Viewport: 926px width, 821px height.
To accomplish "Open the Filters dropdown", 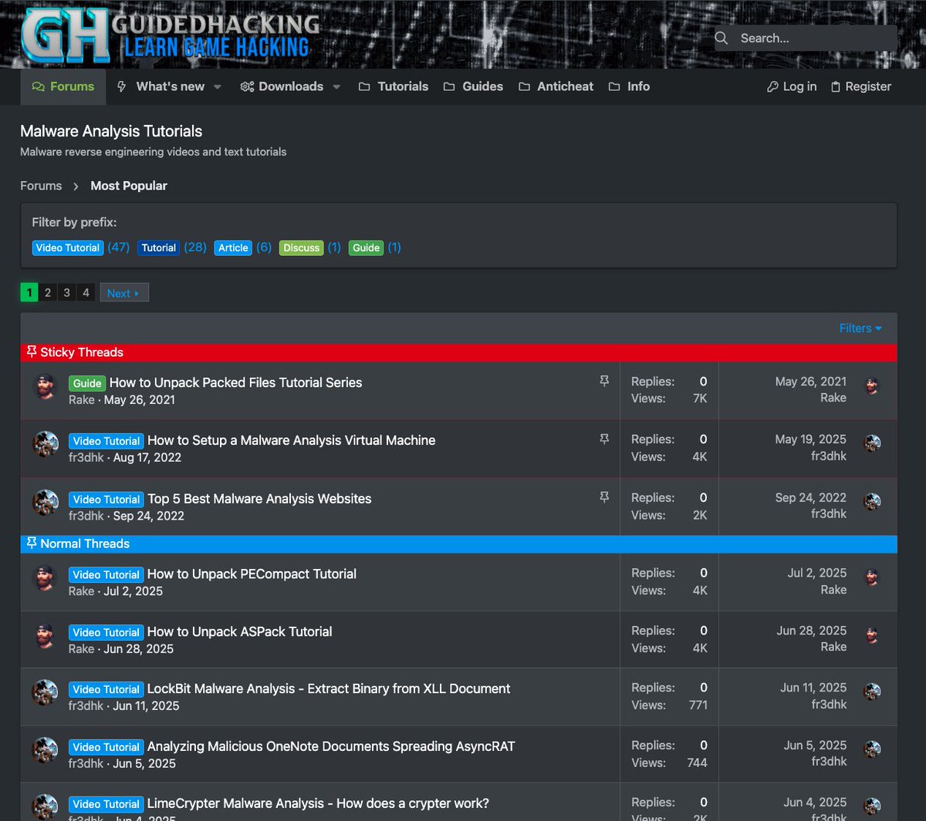I will pos(860,328).
